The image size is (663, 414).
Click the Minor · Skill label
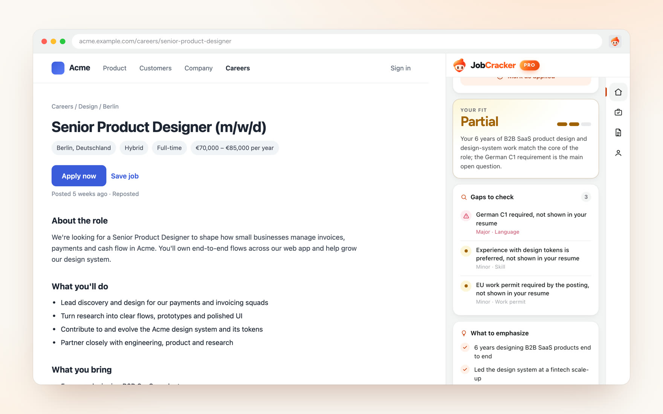point(490,267)
